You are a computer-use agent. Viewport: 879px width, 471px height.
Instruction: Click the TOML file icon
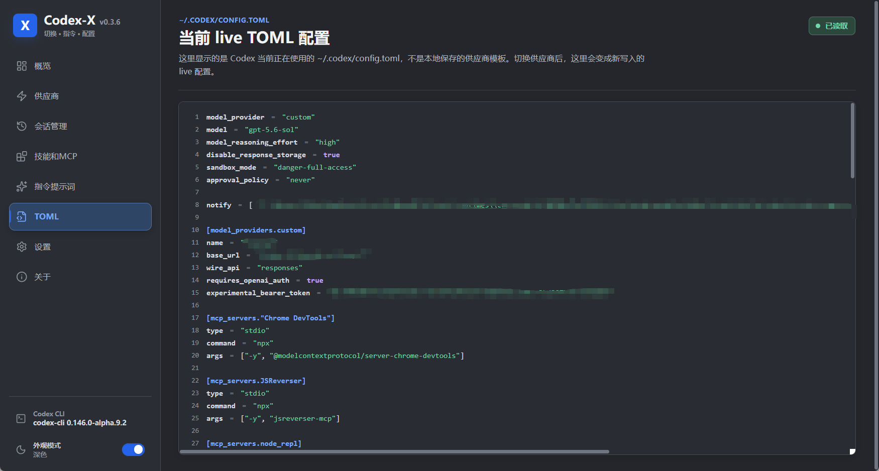pyautogui.click(x=22, y=216)
